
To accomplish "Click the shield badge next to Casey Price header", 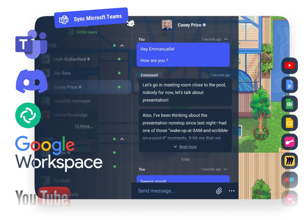I will [x=204, y=25].
